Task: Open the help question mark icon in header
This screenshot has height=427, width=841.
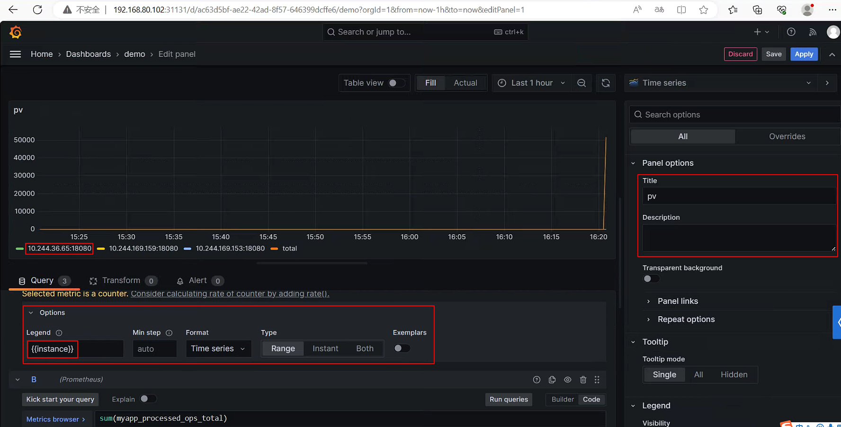Action: (791, 32)
